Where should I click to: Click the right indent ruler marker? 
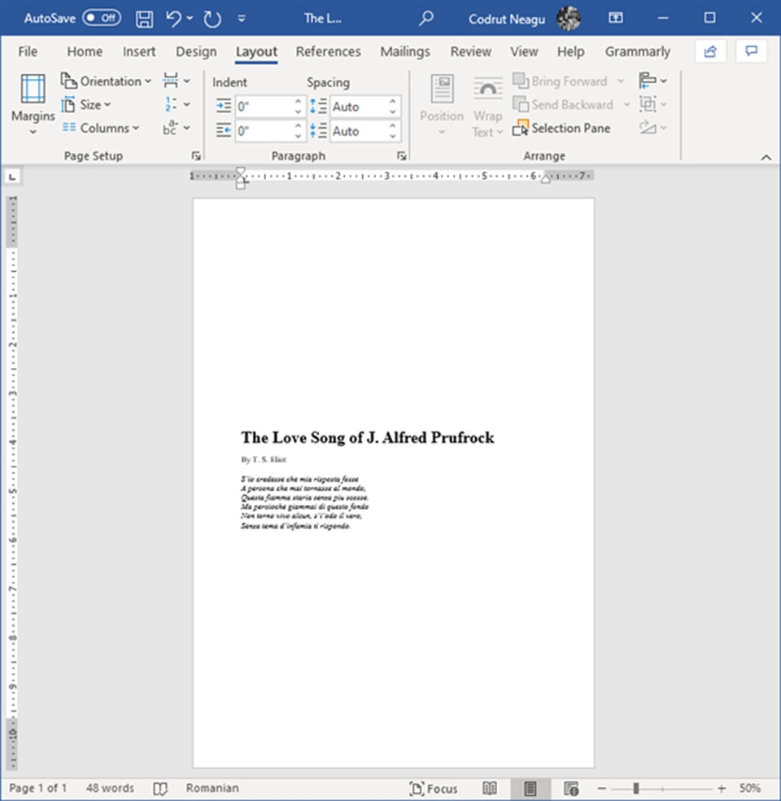pos(545,179)
